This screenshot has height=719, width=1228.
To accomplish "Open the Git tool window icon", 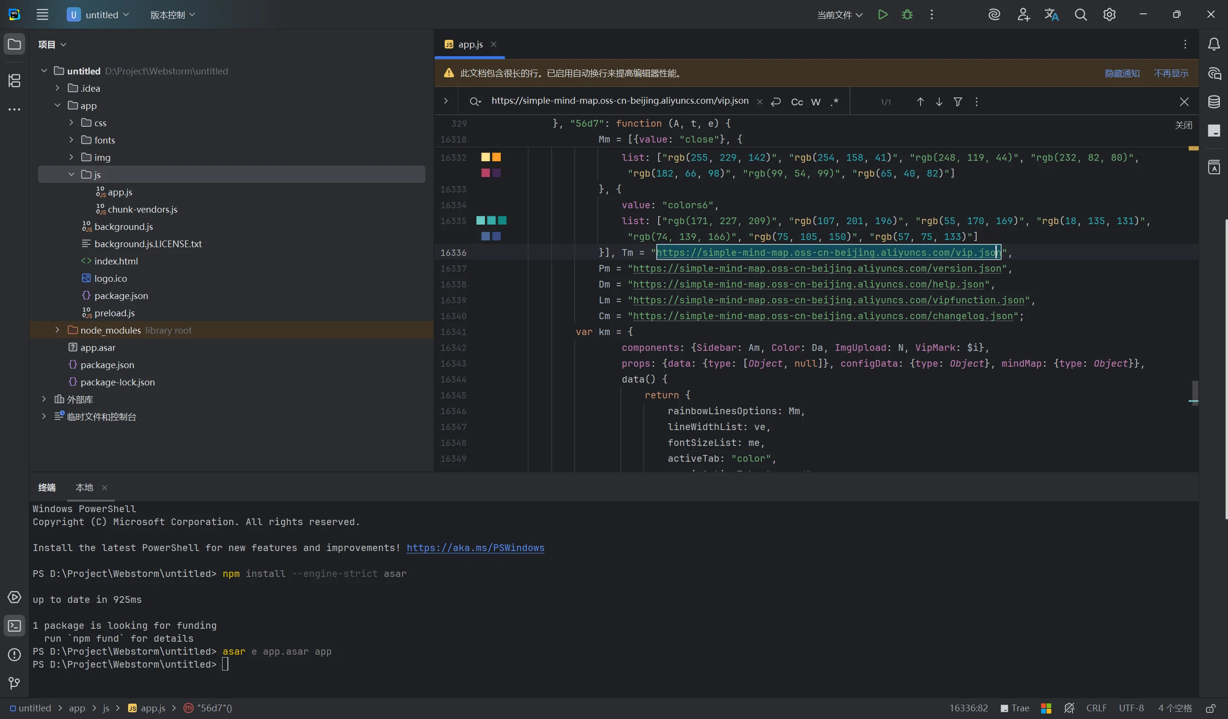I will [14, 683].
